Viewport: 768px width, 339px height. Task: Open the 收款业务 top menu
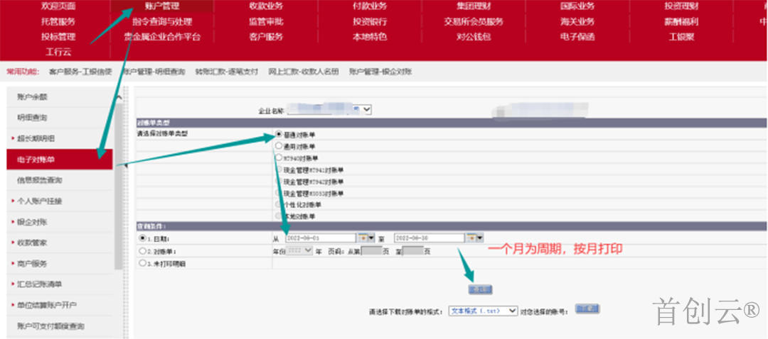pos(266,6)
